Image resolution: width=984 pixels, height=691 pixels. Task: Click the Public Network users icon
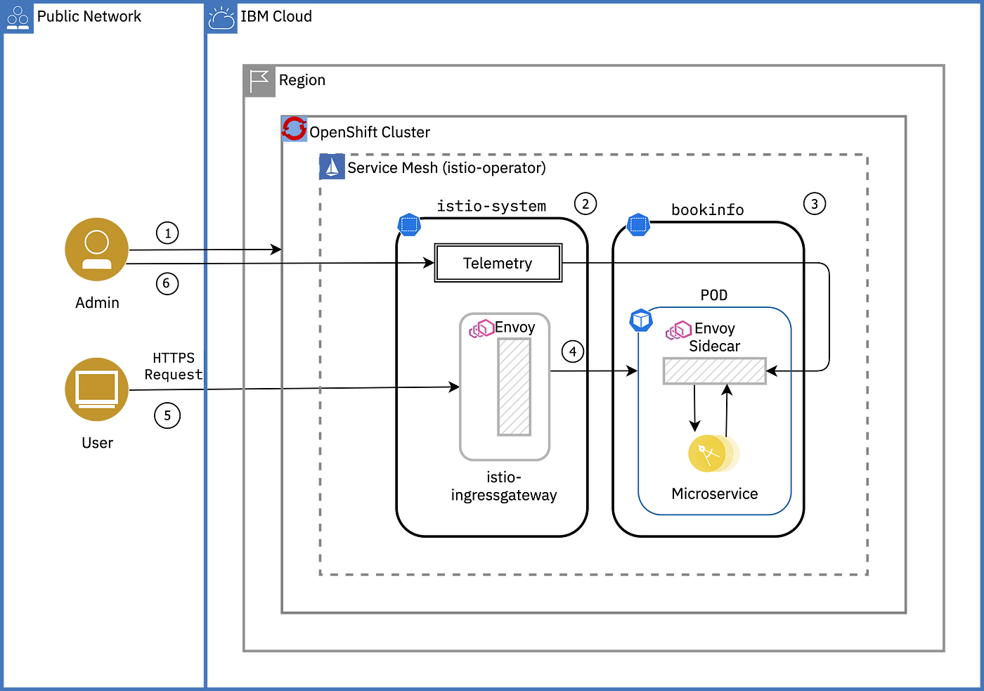point(18,17)
